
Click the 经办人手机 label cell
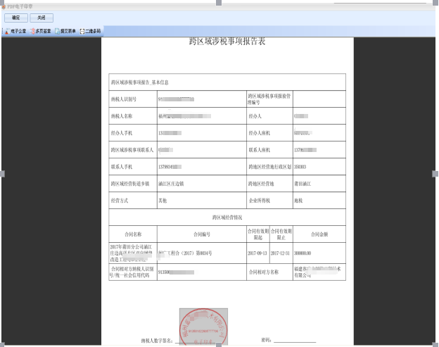click(133, 133)
